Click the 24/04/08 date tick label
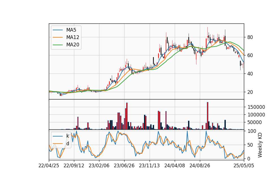The width and height of the screenshot is (271, 195). point(174,166)
